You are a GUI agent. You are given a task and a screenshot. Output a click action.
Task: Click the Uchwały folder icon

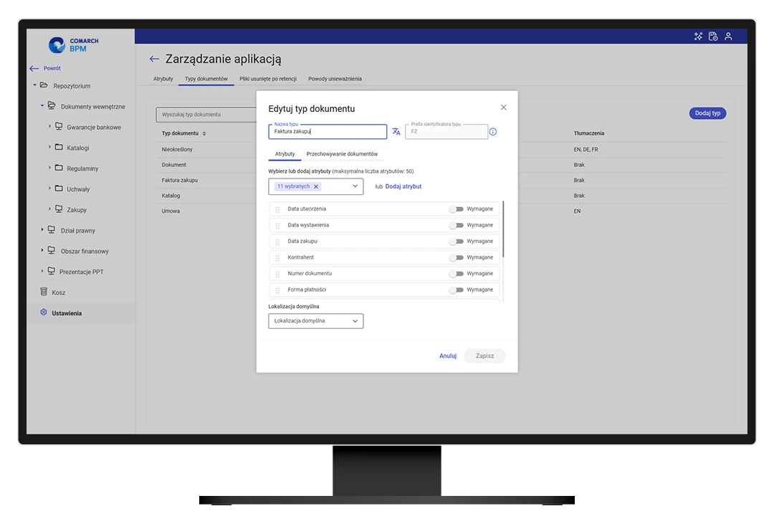coord(59,188)
